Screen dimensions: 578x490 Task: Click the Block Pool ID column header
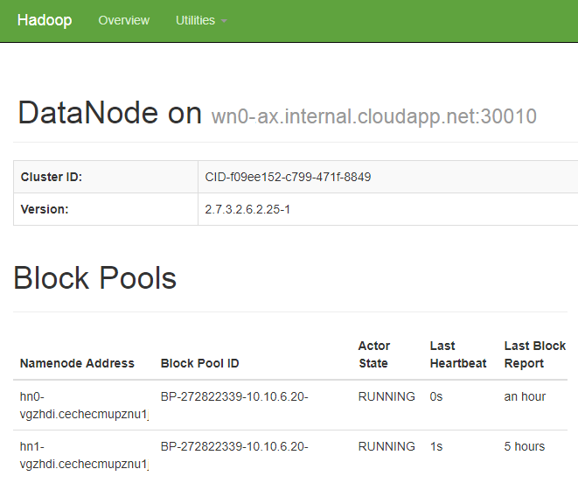pyautogui.click(x=199, y=363)
